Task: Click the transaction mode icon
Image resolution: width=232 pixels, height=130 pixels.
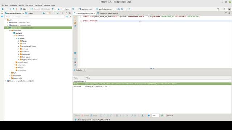Action: 53,9
